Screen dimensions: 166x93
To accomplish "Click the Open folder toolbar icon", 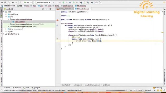I will tap(2, 2).
